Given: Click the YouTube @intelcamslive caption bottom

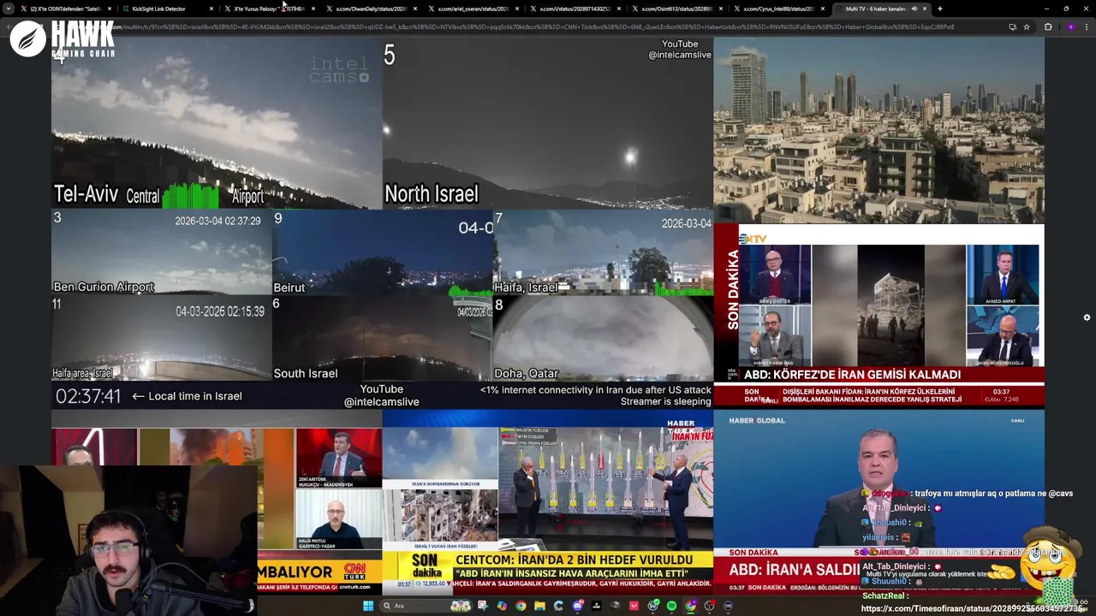Looking at the screenshot, I should pyautogui.click(x=382, y=395).
